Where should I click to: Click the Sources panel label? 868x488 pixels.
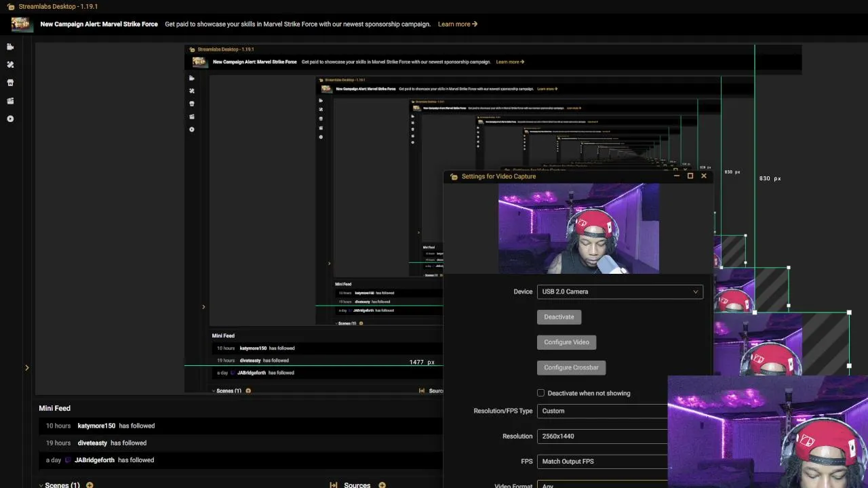point(357,485)
